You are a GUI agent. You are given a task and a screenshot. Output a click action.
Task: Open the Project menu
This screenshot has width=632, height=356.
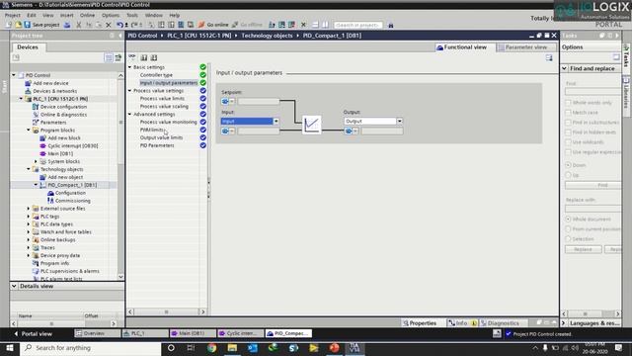(x=13, y=15)
